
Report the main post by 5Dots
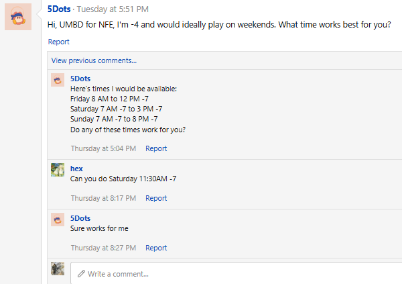pyautogui.click(x=58, y=42)
